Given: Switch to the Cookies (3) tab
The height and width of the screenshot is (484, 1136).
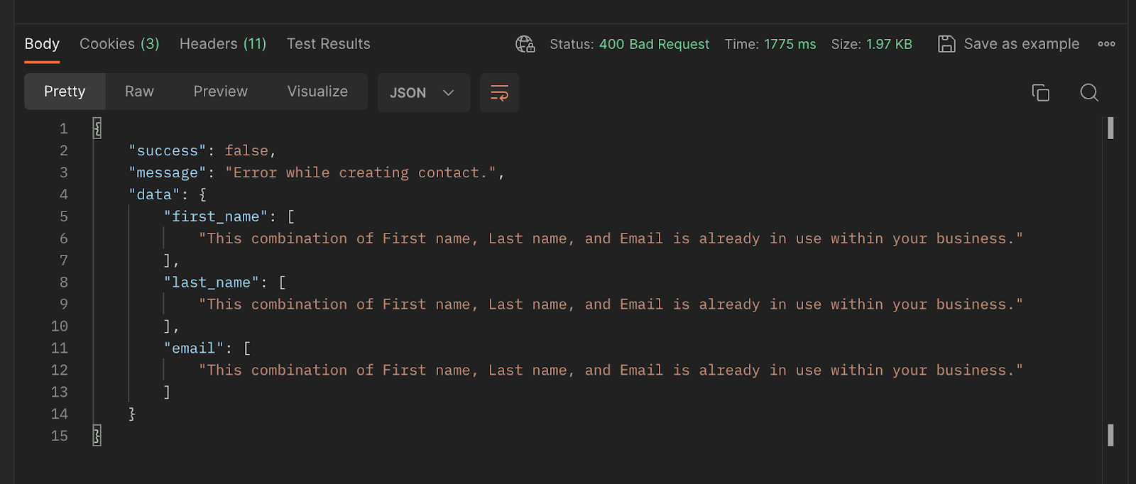Looking at the screenshot, I should tap(119, 44).
